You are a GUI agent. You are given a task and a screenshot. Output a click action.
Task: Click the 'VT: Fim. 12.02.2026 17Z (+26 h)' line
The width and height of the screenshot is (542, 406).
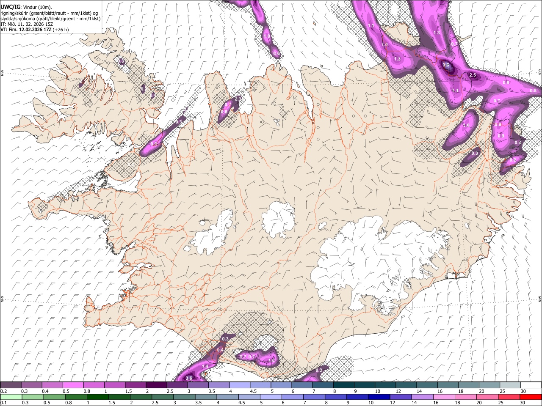click(35, 30)
